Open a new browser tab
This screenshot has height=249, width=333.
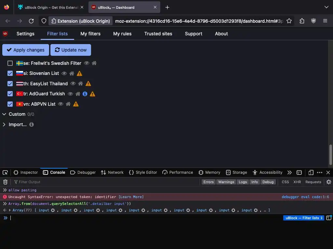pyautogui.click(x=167, y=7)
